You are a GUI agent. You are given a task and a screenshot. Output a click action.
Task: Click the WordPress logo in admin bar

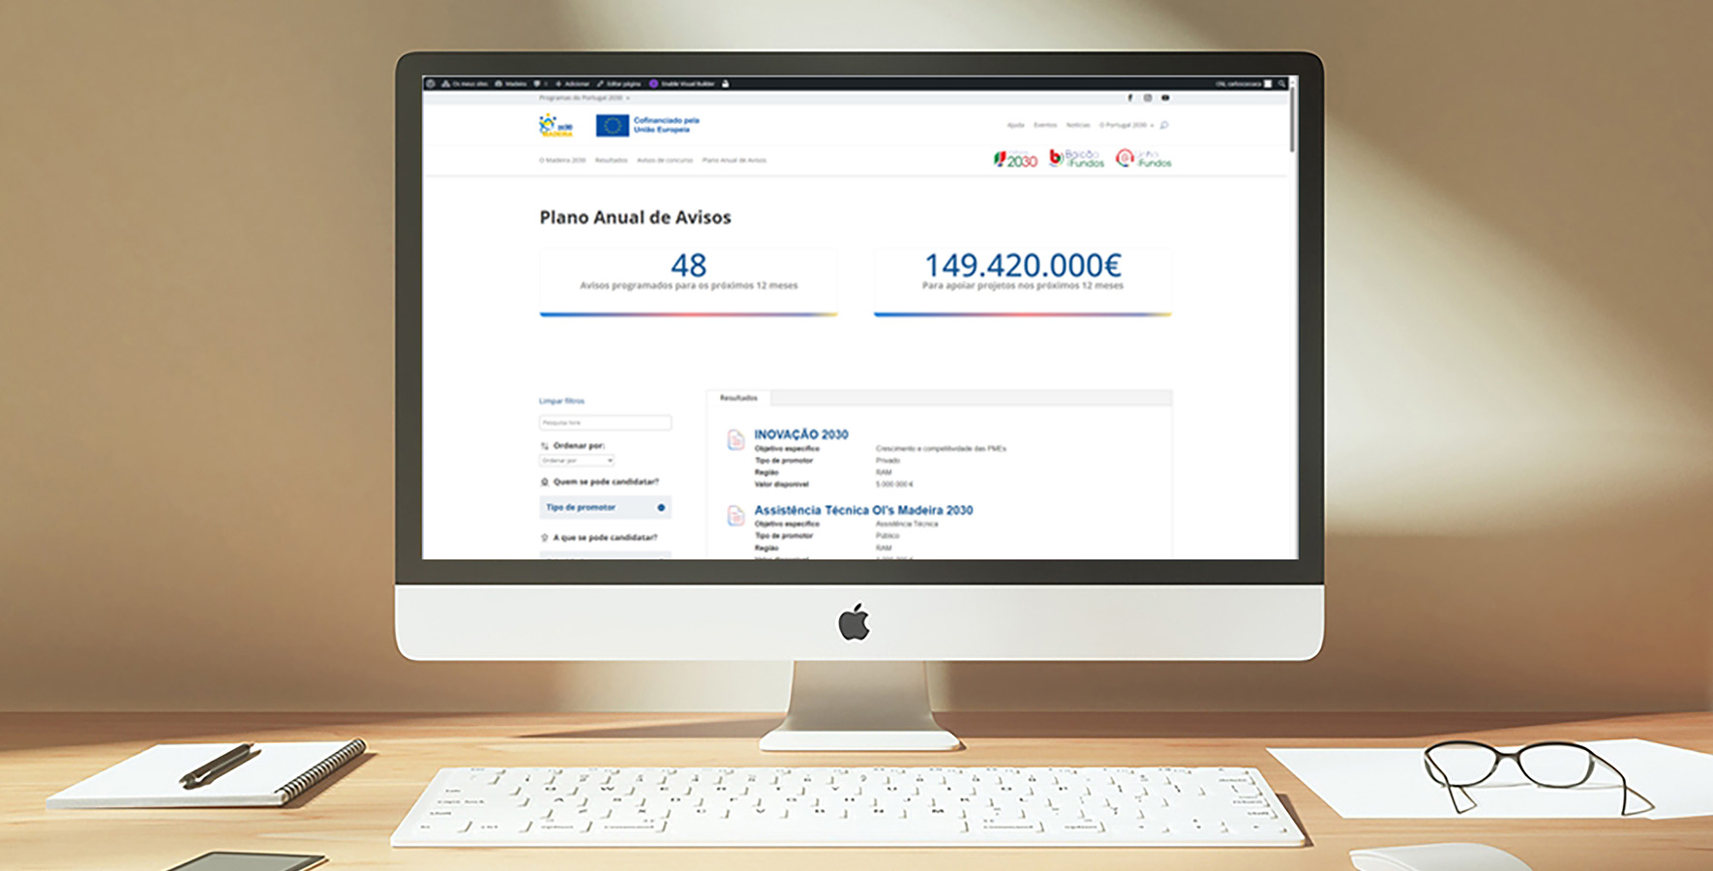click(431, 84)
